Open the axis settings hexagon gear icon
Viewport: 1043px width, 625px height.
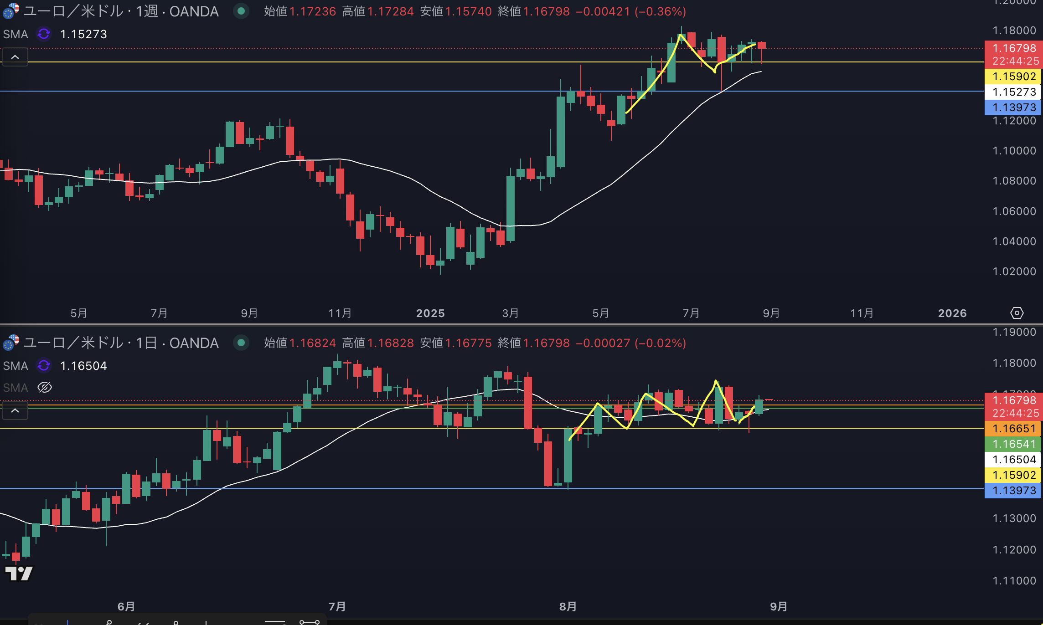[1017, 313]
